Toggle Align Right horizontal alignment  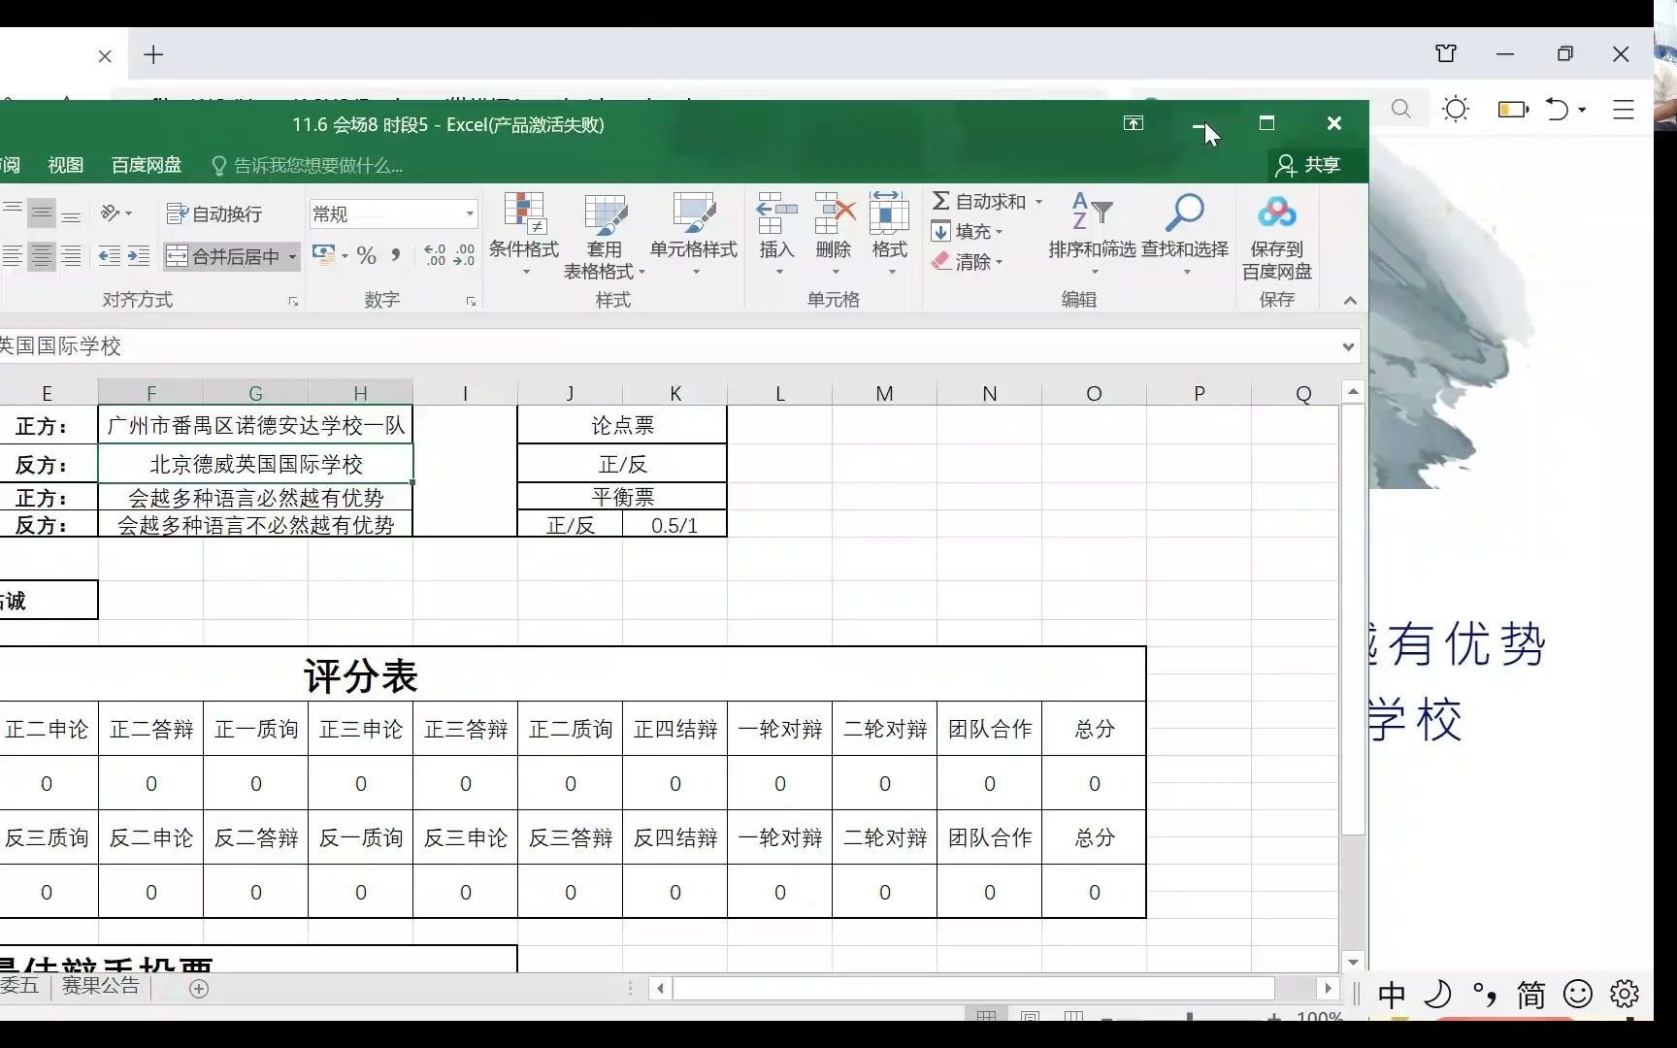pos(71,256)
